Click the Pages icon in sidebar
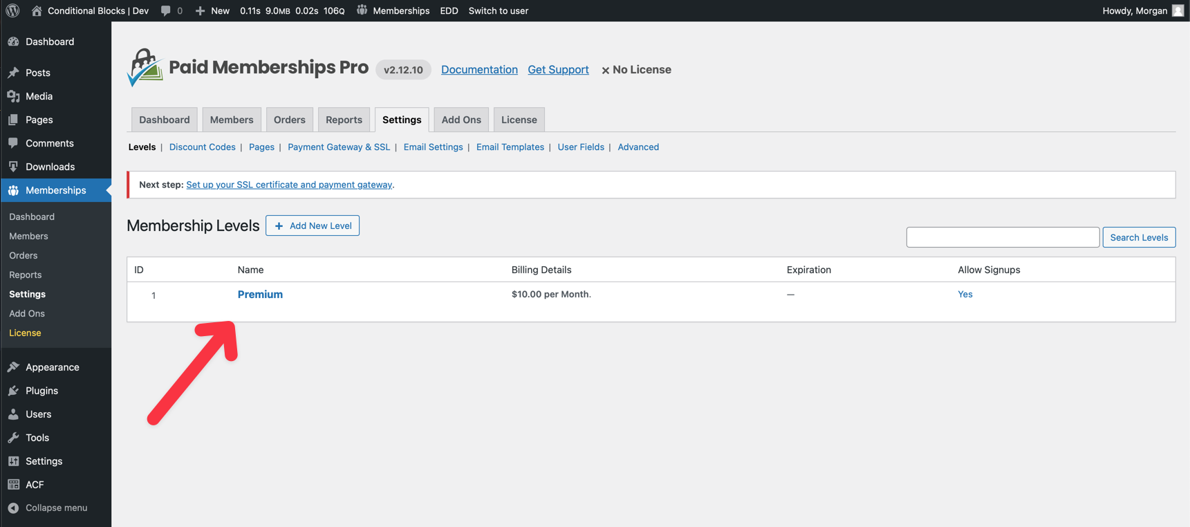1190x527 pixels. click(x=13, y=120)
